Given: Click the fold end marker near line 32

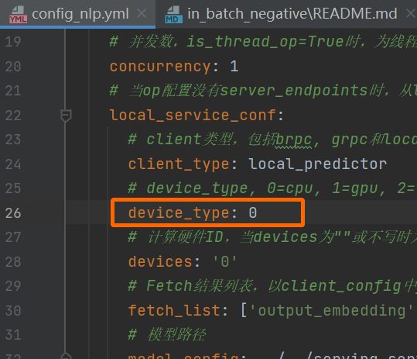Looking at the screenshot, I should pyautogui.click(x=66, y=356).
